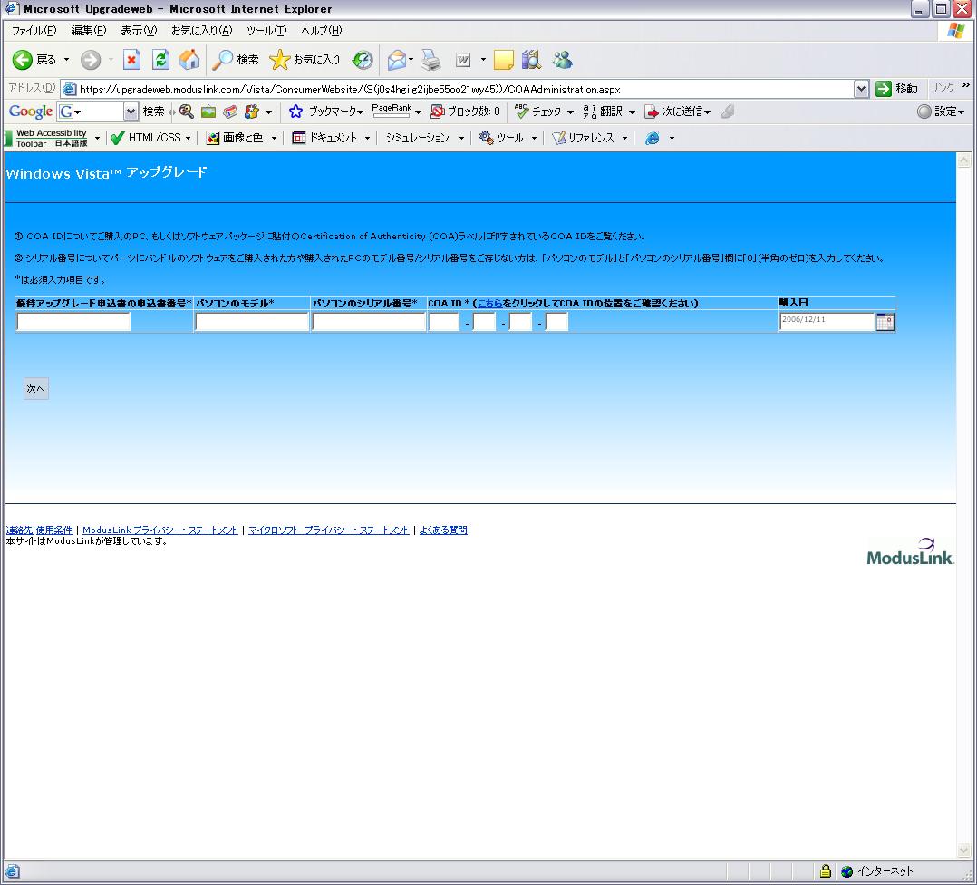Open the Research book icon
The height and width of the screenshot is (885, 977).
(531, 60)
